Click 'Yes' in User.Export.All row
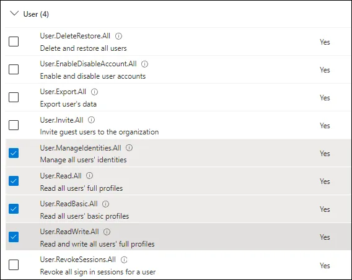352x280 pixels. click(325, 98)
